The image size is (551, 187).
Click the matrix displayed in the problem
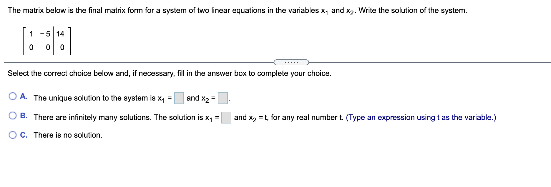pyautogui.click(x=47, y=41)
